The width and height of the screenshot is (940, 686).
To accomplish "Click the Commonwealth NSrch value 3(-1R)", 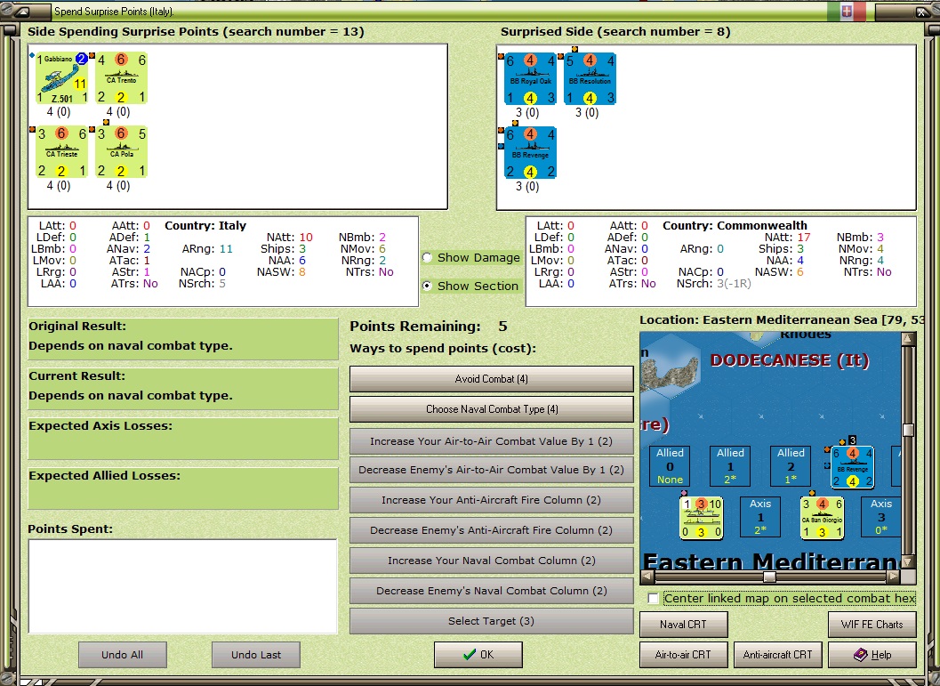I will 734,283.
